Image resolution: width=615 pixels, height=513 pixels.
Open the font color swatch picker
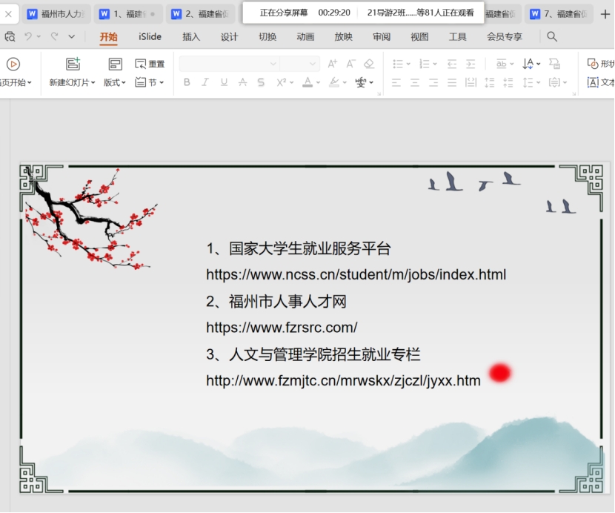pyautogui.click(x=319, y=82)
